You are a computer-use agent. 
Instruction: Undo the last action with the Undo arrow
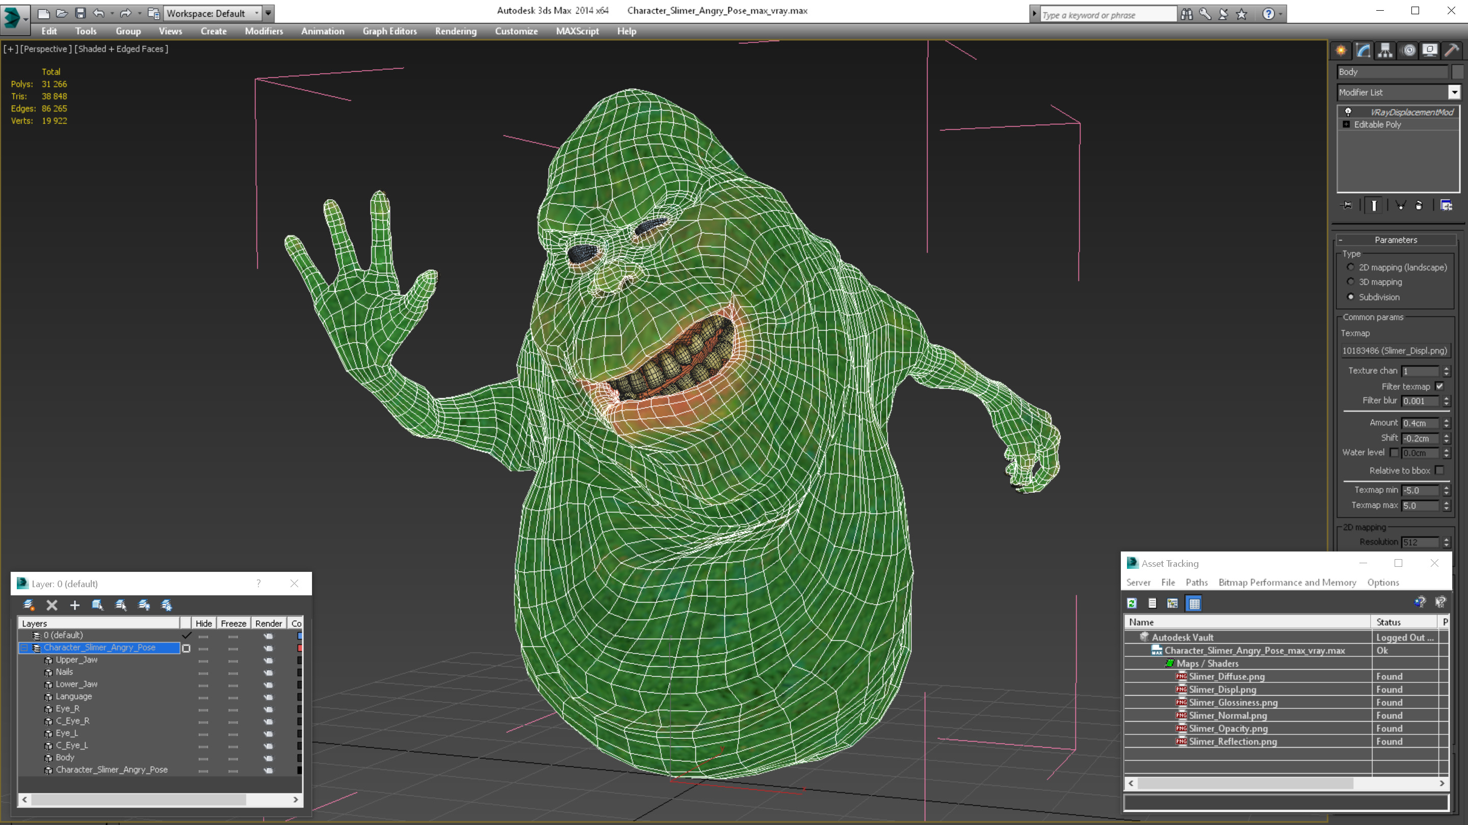(98, 13)
